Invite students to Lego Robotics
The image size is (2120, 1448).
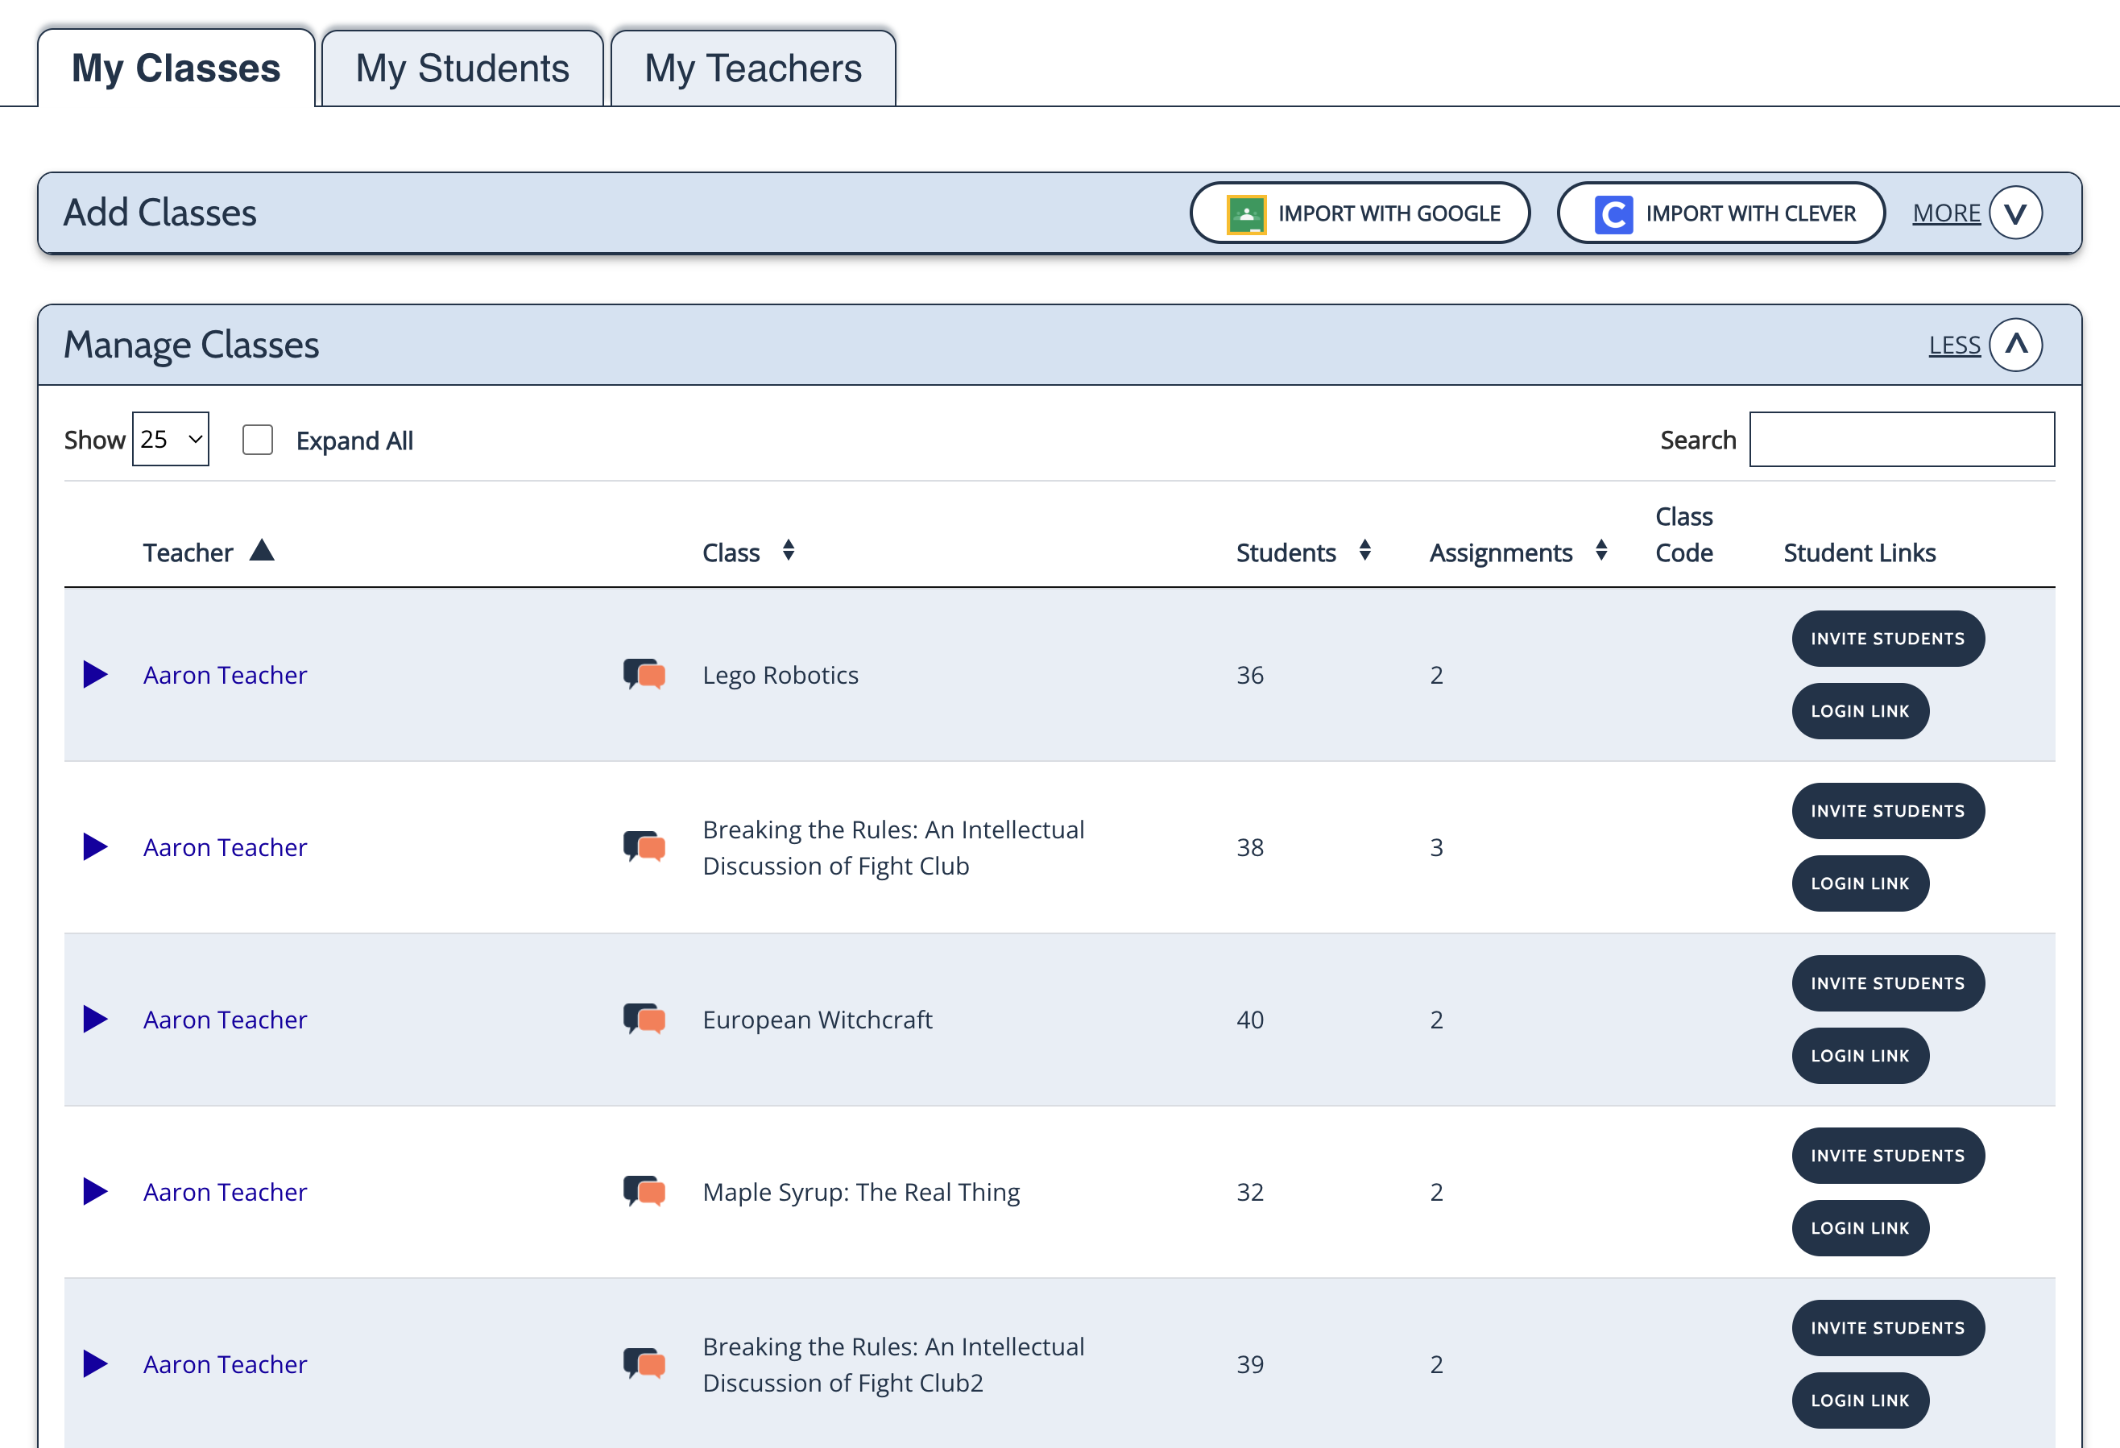tap(1887, 639)
